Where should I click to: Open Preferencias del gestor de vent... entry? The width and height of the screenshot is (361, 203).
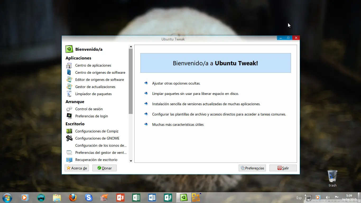click(x=101, y=153)
